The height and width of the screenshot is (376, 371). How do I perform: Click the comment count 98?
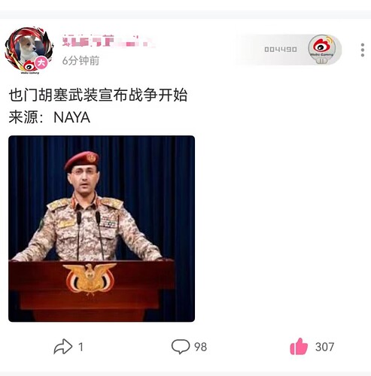coord(200,347)
